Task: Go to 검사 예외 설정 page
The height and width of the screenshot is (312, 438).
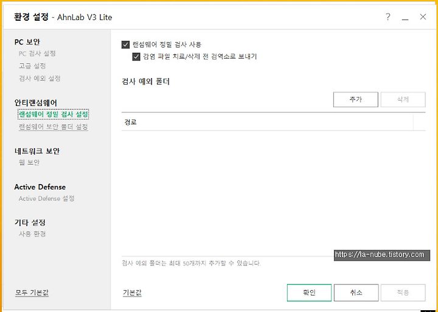Action: click(x=40, y=79)
